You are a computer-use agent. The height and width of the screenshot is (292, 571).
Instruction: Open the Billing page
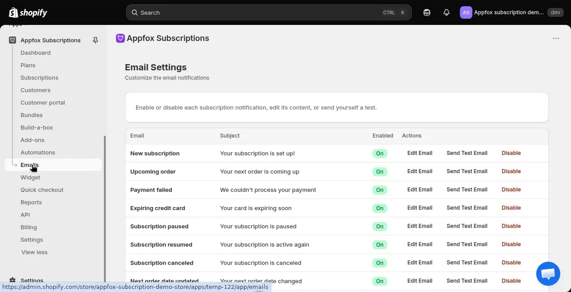pos(29,227)
